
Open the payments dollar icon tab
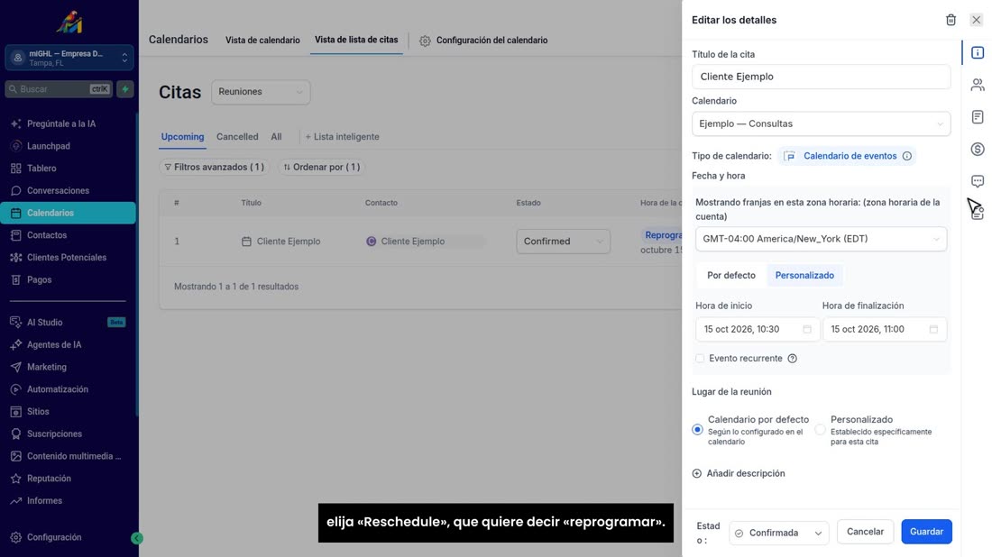coord(978,150)
